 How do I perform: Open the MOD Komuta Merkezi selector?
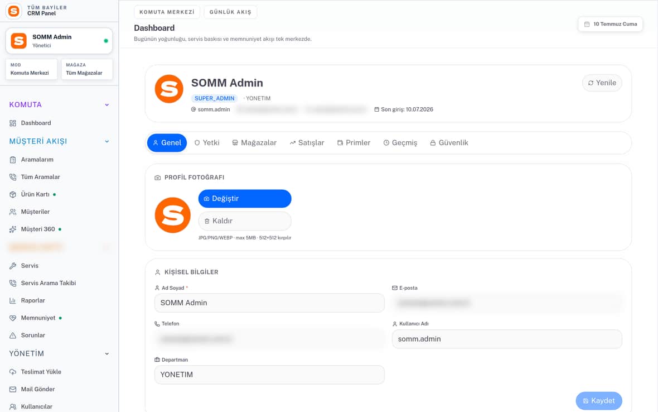[x=31, y=69]
